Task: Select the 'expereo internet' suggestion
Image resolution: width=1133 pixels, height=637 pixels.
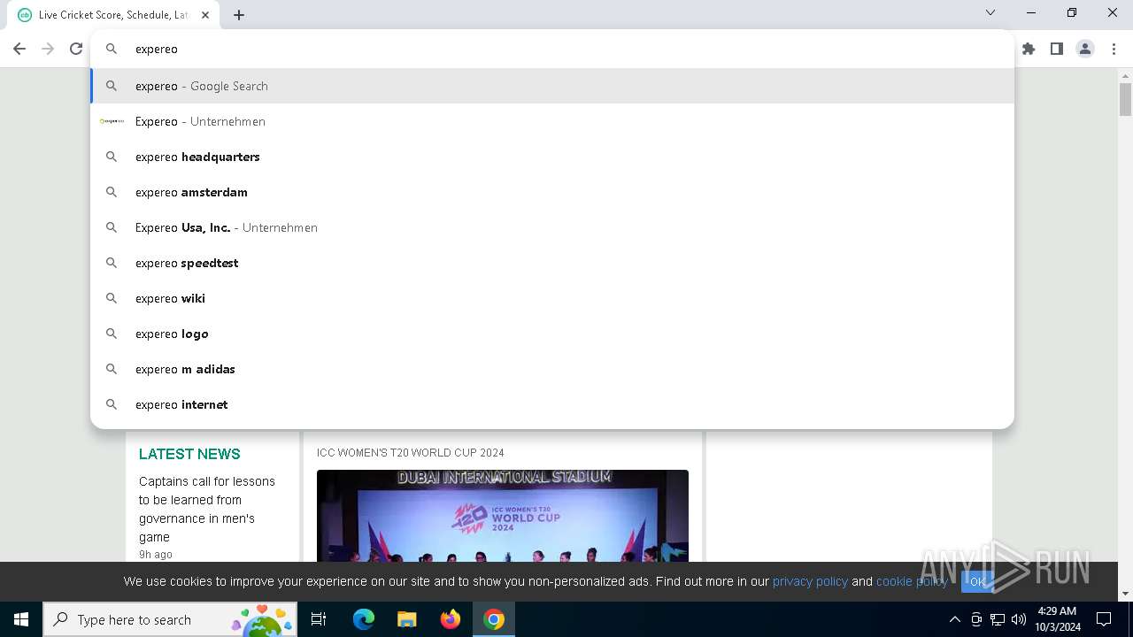Action: pos(552,404)
